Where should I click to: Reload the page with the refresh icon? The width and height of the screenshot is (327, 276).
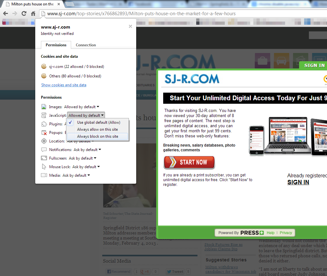24,14
